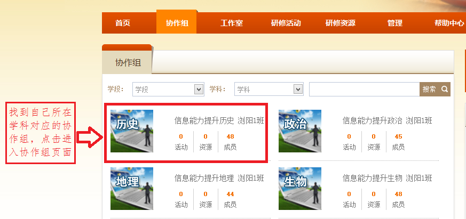The width and height of the screenshot is (466, 219).
Task: Open the 政治 group thumbnail
Action: tap(300, 131)
